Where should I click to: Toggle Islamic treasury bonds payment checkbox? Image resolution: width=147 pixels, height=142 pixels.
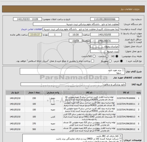(x=93, y=61)
